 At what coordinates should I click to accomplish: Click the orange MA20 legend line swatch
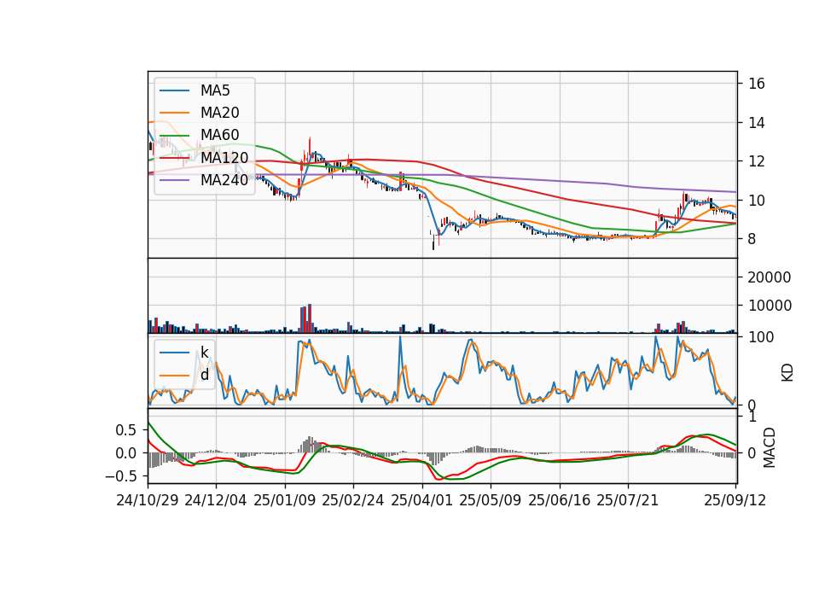[x=174, y=113]
